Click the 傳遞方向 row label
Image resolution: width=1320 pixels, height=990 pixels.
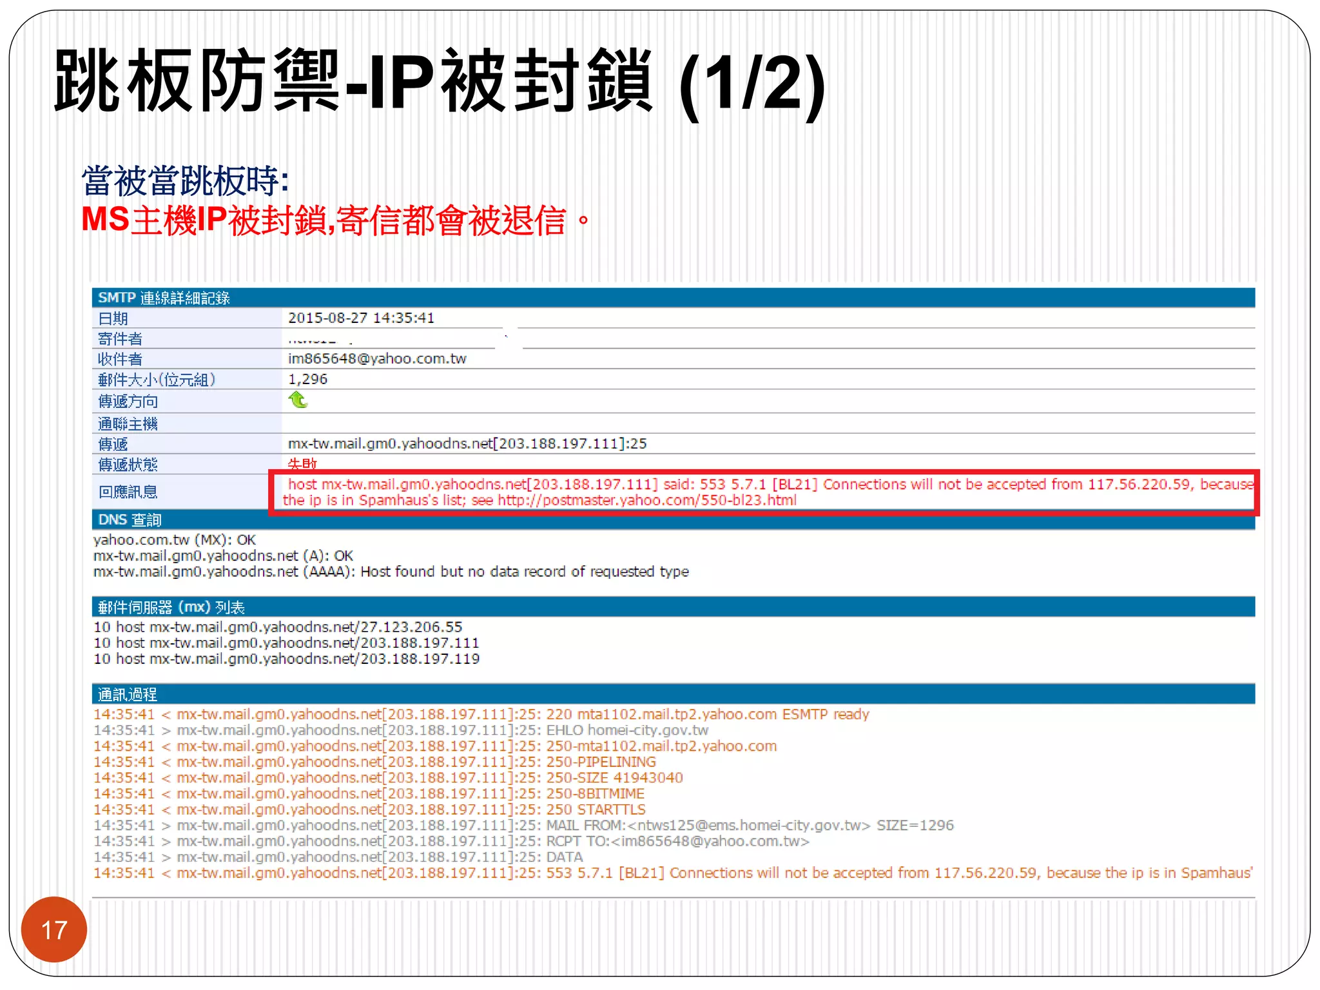coord(128,402)
